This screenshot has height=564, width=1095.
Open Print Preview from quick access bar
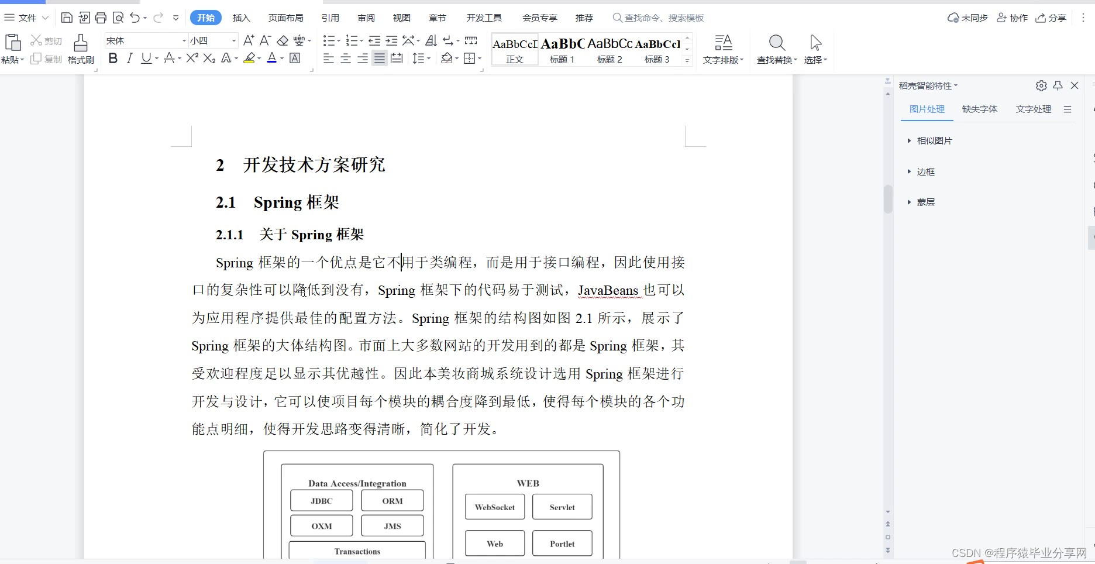(118, 18)
